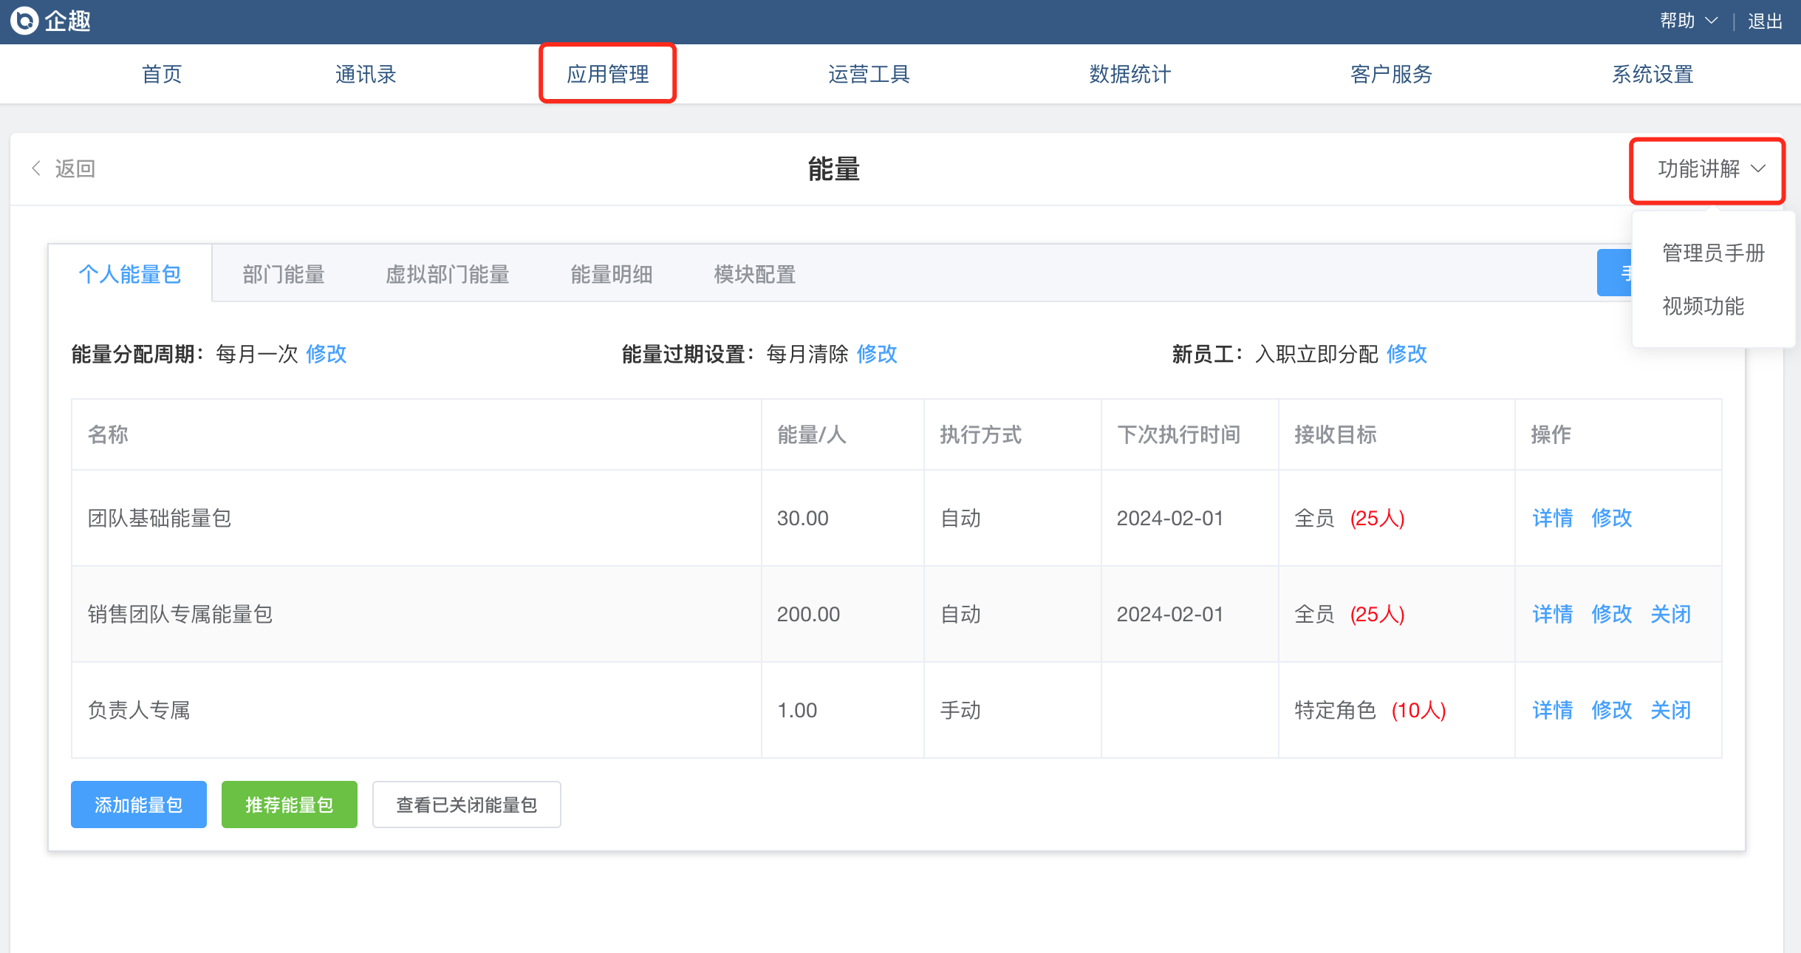Close the 销售团队专属能量包 package

coord(1670,614)
